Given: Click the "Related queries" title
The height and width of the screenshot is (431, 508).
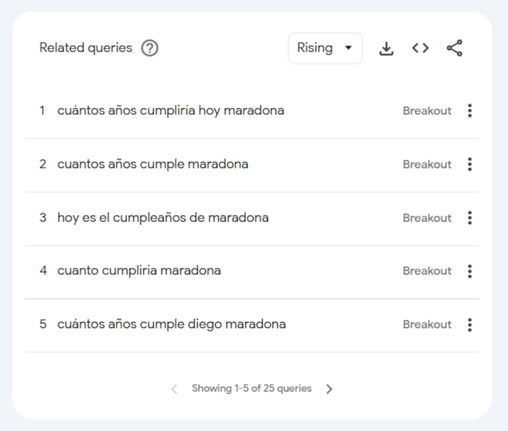Looking at the screenshot, I should tap(86, 48).
